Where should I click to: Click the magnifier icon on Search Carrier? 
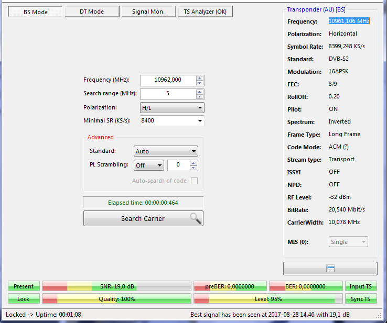pyautogui.click(x=195, y=219)
